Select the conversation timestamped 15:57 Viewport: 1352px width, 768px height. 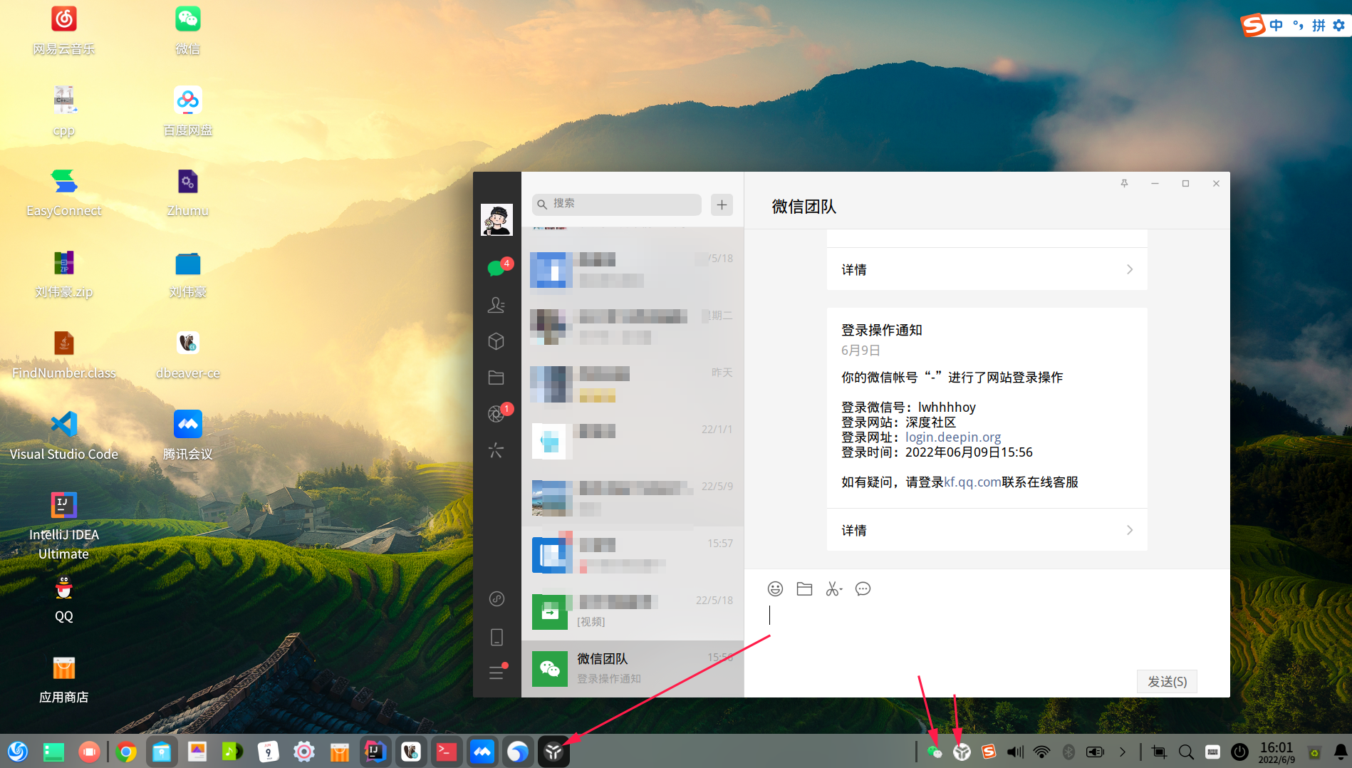633,555
